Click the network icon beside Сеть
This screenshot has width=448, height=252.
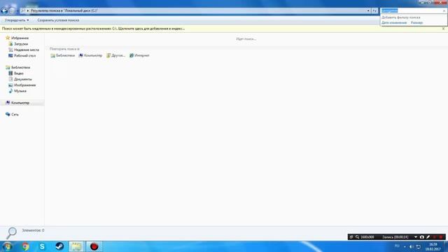click(x=8, y=114)
